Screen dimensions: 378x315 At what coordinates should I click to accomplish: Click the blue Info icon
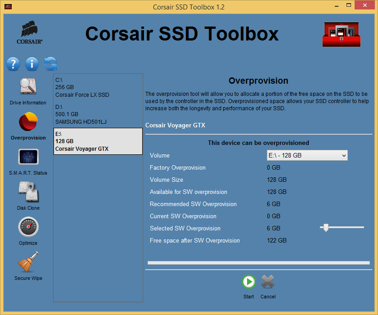[32, 64]
